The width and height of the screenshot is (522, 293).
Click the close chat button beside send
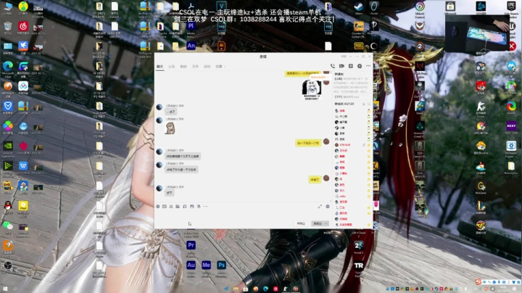301,223
